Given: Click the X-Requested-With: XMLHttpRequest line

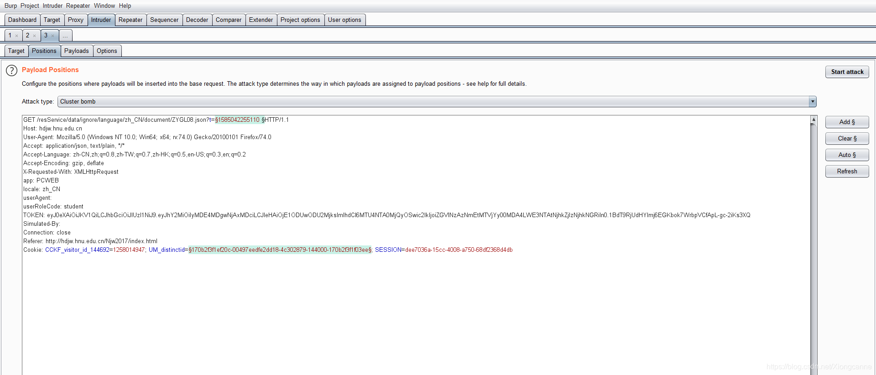Looking at the screenshot, I should pos(71,172).
